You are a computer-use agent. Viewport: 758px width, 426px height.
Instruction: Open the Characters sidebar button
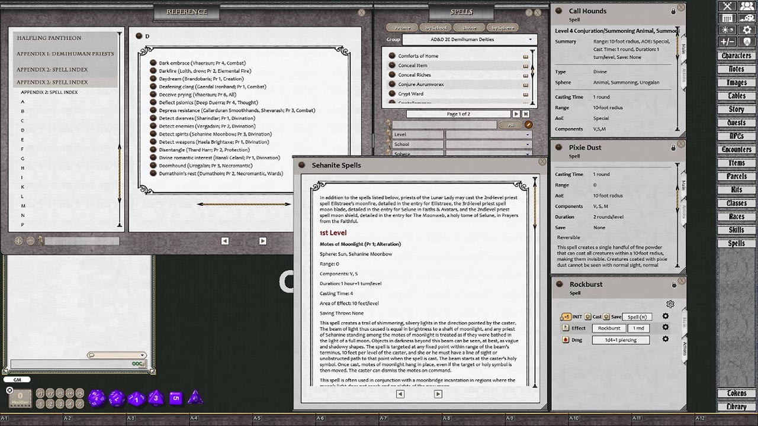[x=737, y=56]
